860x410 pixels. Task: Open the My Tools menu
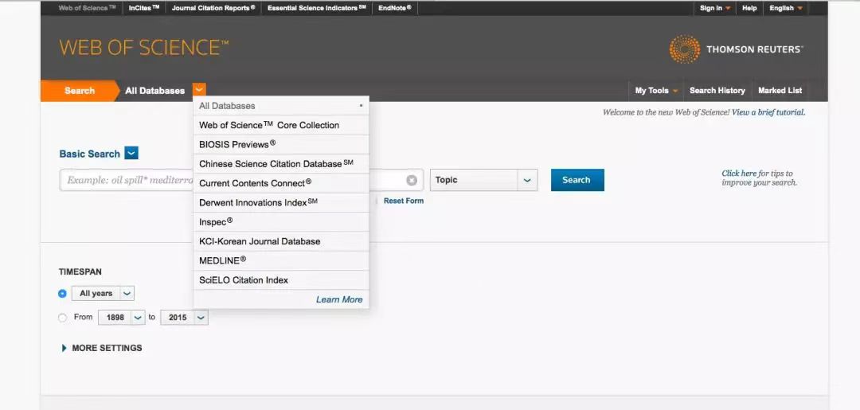(x=656, y=91)
